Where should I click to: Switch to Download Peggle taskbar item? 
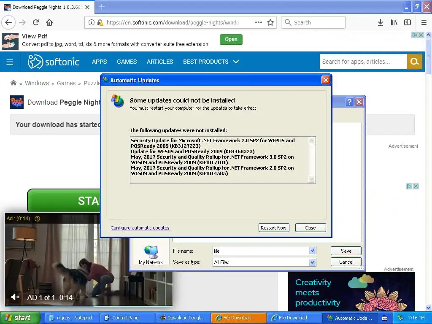click(x=182, y=318)
